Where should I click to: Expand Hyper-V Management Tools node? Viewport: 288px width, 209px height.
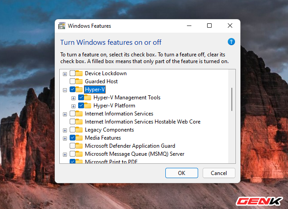point(73,98)
